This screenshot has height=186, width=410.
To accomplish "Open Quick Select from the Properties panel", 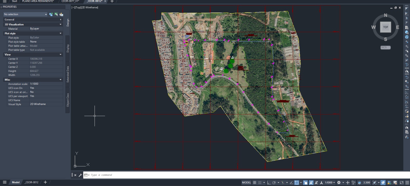I will coord(61,14).
